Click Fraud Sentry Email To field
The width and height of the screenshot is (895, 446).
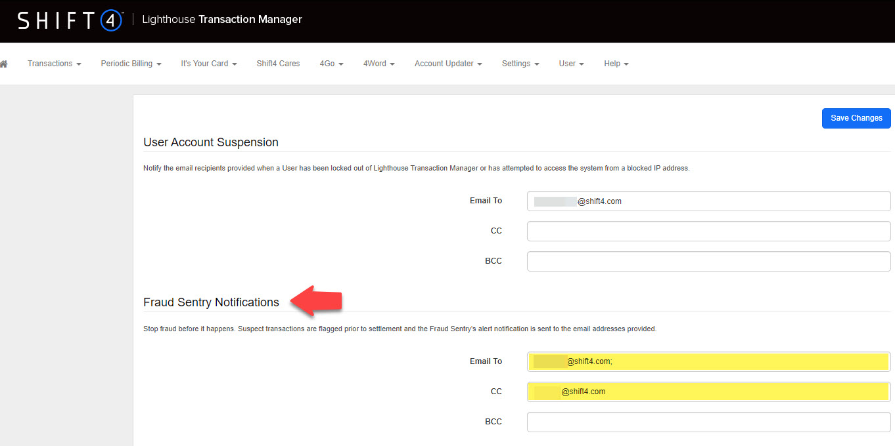tap(708, 361)
